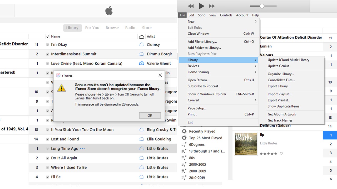
Task: Click the cloud status column header icon
Action: (141, 37)
